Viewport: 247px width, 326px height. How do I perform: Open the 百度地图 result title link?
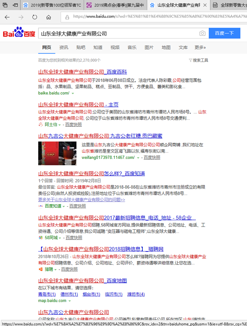click(83, 281)
